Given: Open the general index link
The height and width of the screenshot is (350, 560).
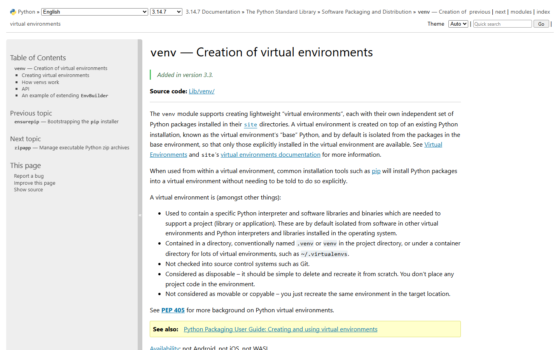Looking at the screenshot, I should coord(543,12).
